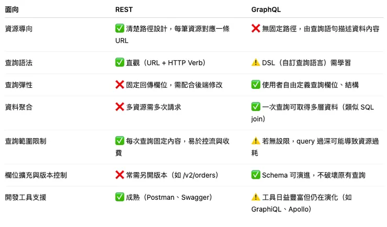Click the warning icon before DSL（自訂查詢語言）

click(256, 63)
